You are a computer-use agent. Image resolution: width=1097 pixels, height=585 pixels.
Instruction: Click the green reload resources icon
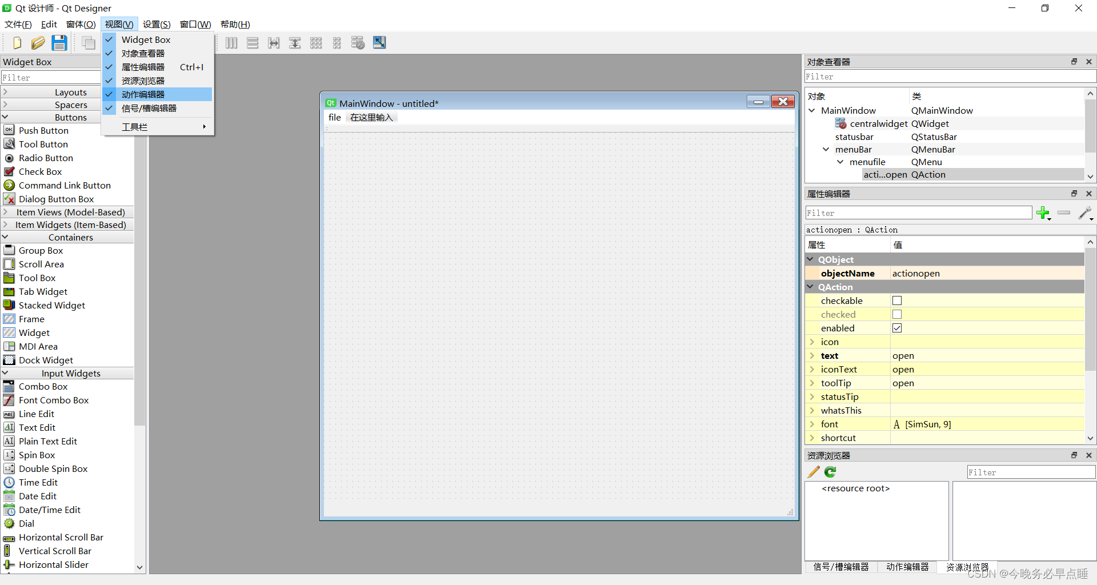pos(830,472)
